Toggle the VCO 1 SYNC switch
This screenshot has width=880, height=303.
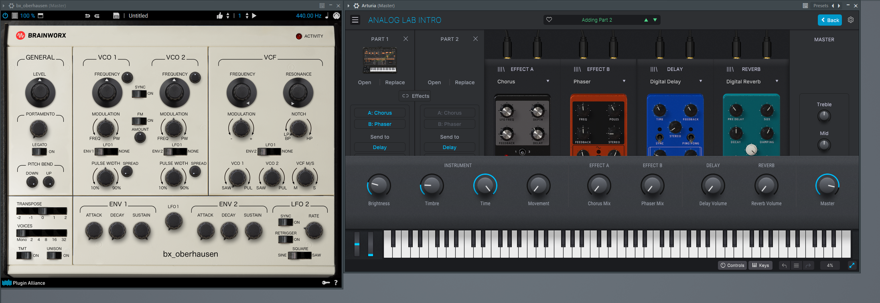click(x=139, y=94)
